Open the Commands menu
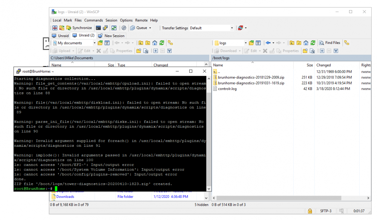Screen dimensions: 377x220 pyautogui.click(x=93, y=20)
